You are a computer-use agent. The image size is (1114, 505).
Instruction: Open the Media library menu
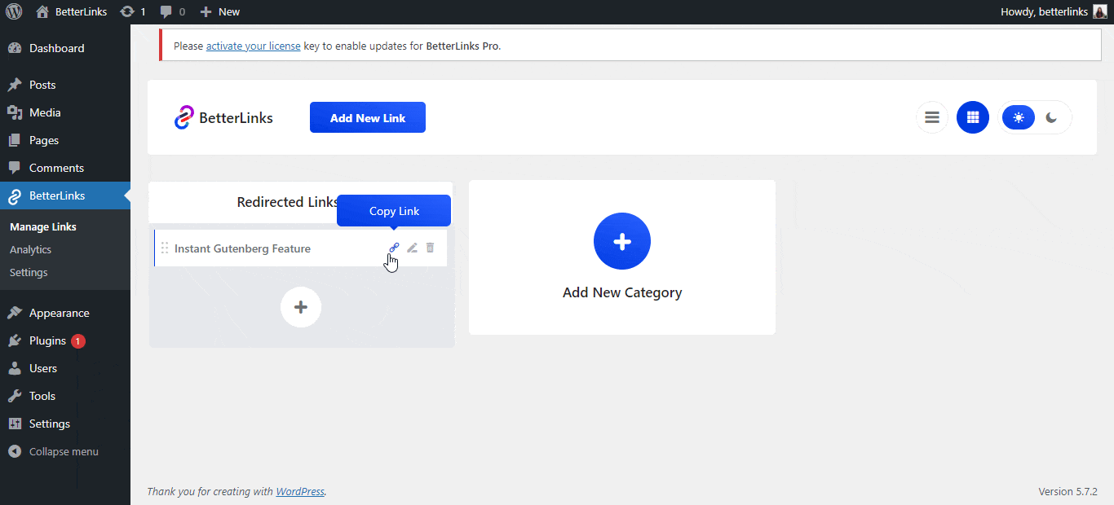(x=65, y=112)
